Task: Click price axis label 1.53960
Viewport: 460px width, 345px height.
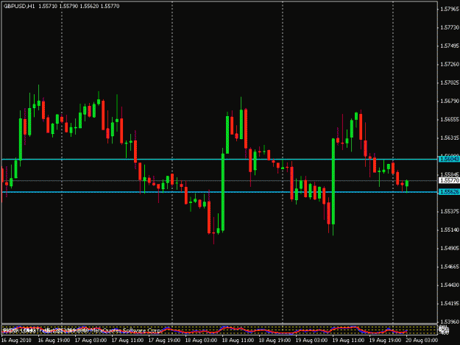Action: pyautogui.click(x=450, y=322)
